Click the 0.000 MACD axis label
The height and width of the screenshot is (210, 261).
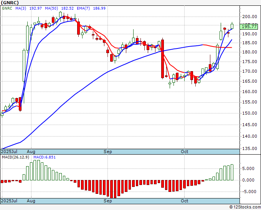(249, 180)
